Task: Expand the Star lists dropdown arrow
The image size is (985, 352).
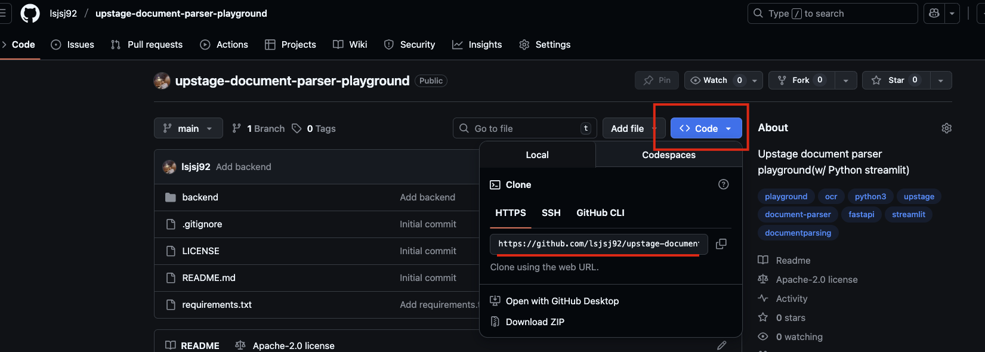Action: (x=941, y=81)
